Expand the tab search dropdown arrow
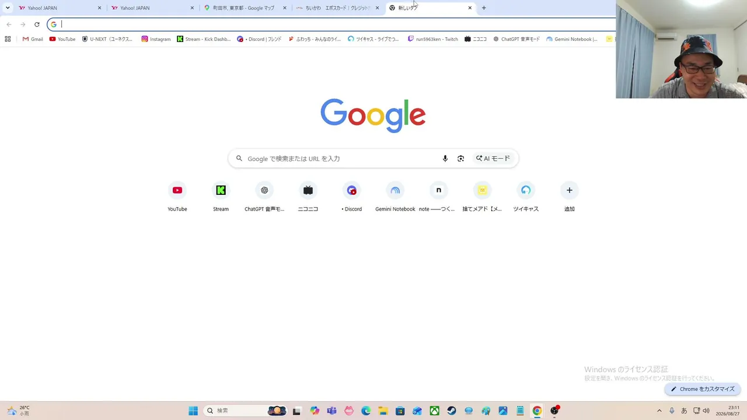Viewport: 747px width, 420px height. 8,8
